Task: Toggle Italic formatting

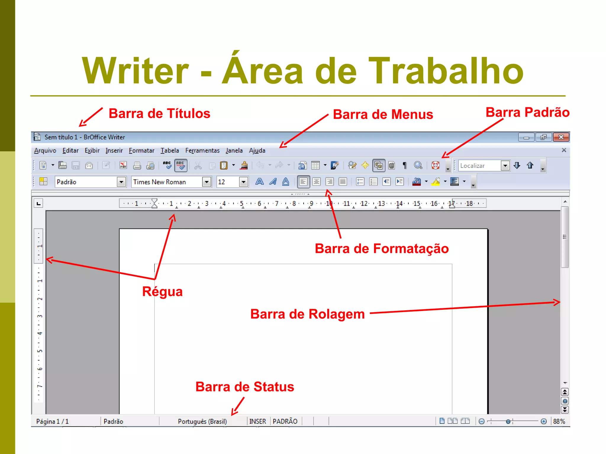Action: pos(273,181)
